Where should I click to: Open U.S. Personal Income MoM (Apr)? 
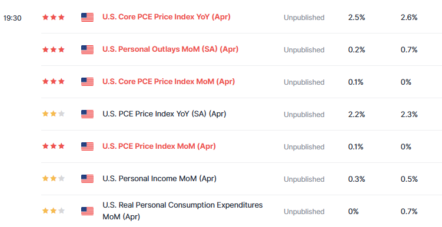click(x=159, y=179)
